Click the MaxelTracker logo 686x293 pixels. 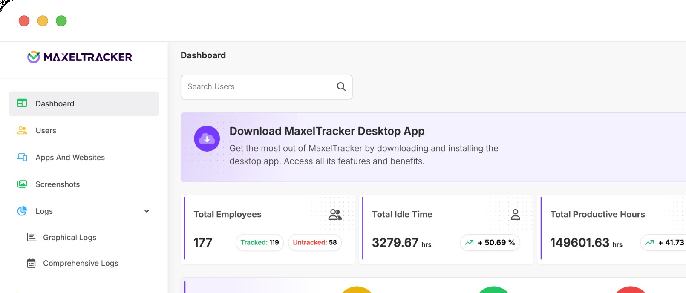[80, 57]
